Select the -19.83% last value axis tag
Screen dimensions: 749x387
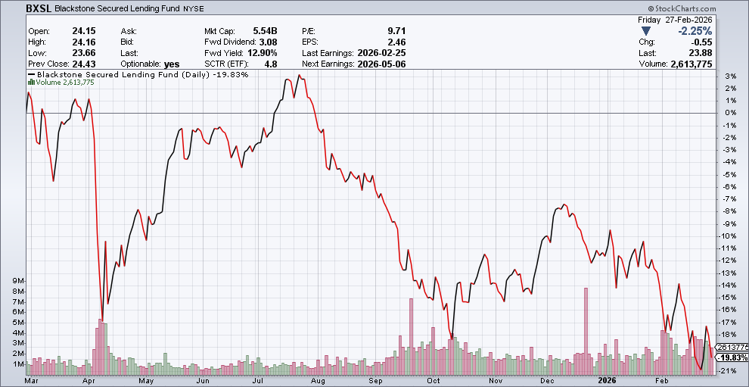732,357
